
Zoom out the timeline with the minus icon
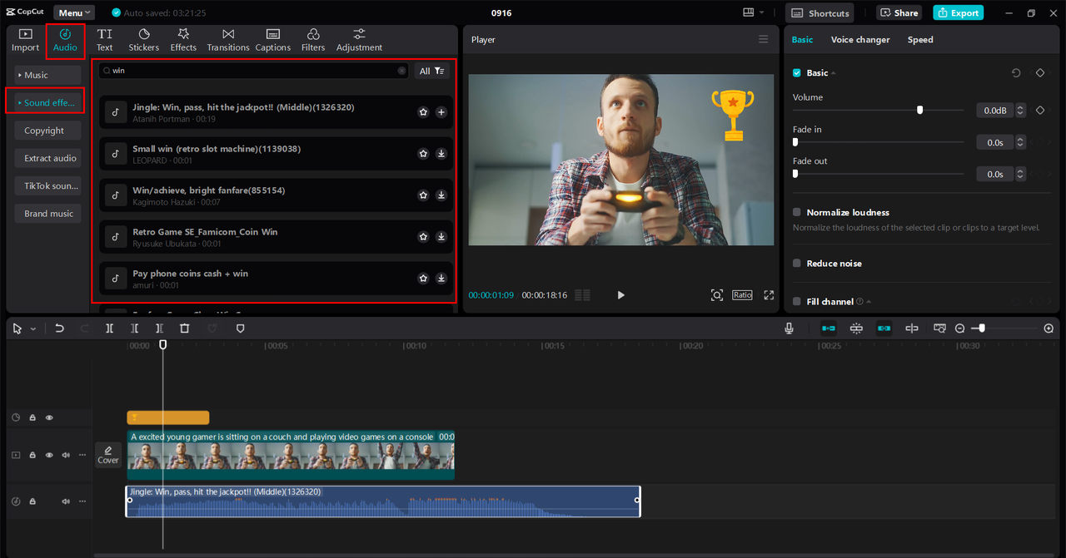(x=960, y=328)
